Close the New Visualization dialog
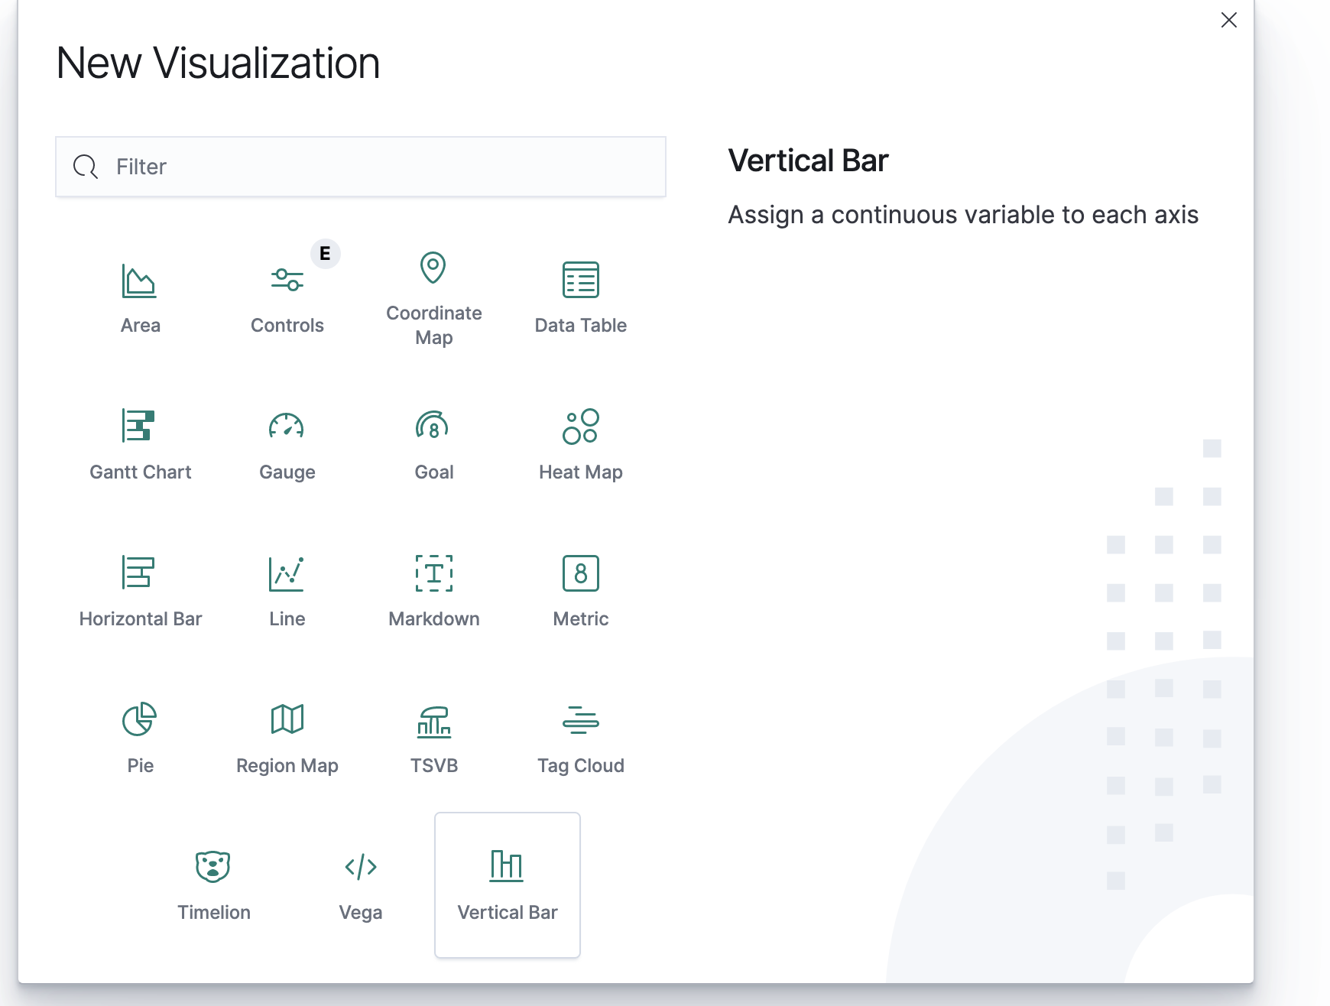The image size is (1330, 1006). 1228,20
